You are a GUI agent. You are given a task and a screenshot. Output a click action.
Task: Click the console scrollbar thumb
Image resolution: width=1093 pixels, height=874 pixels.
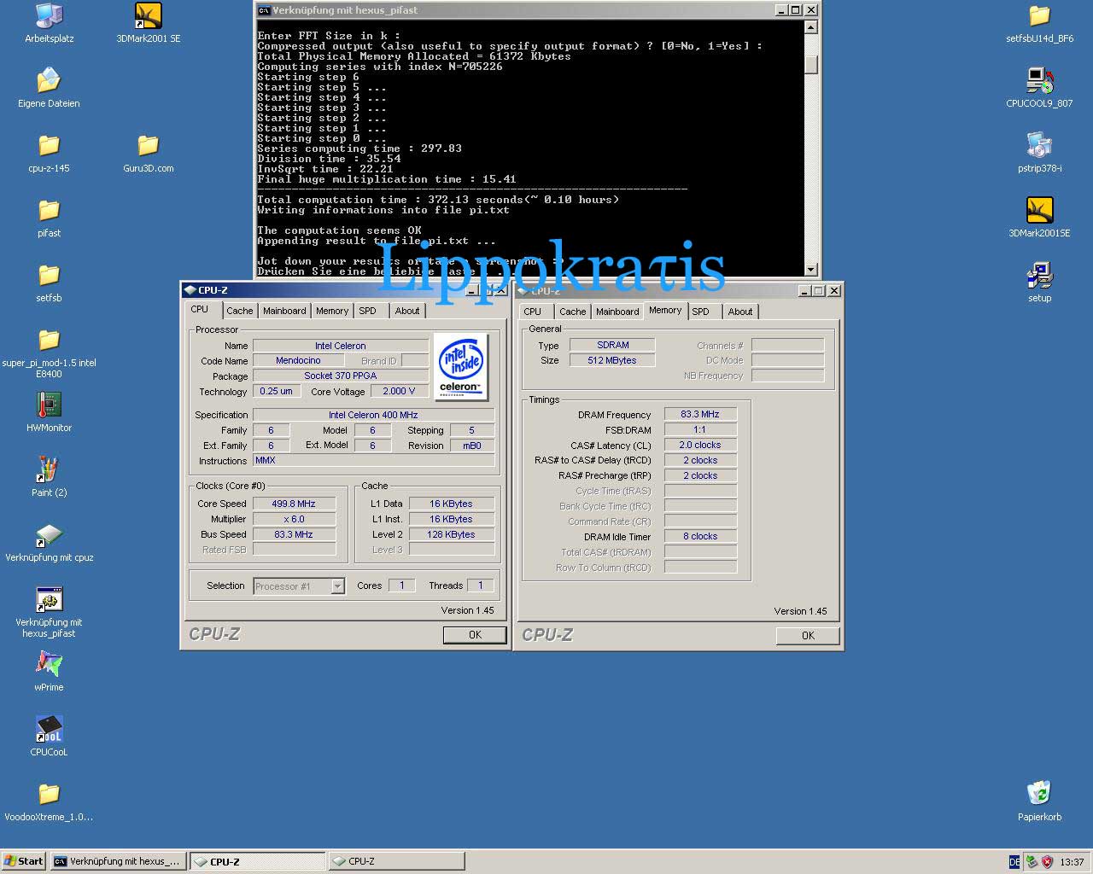(811, 64)
